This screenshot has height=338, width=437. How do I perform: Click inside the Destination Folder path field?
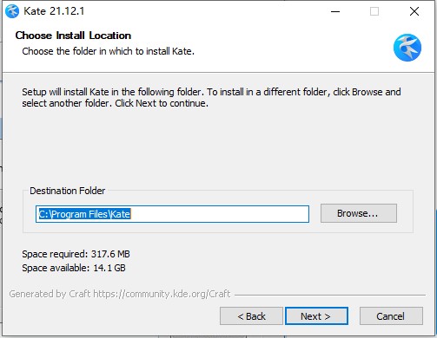[x=172, y=214]
